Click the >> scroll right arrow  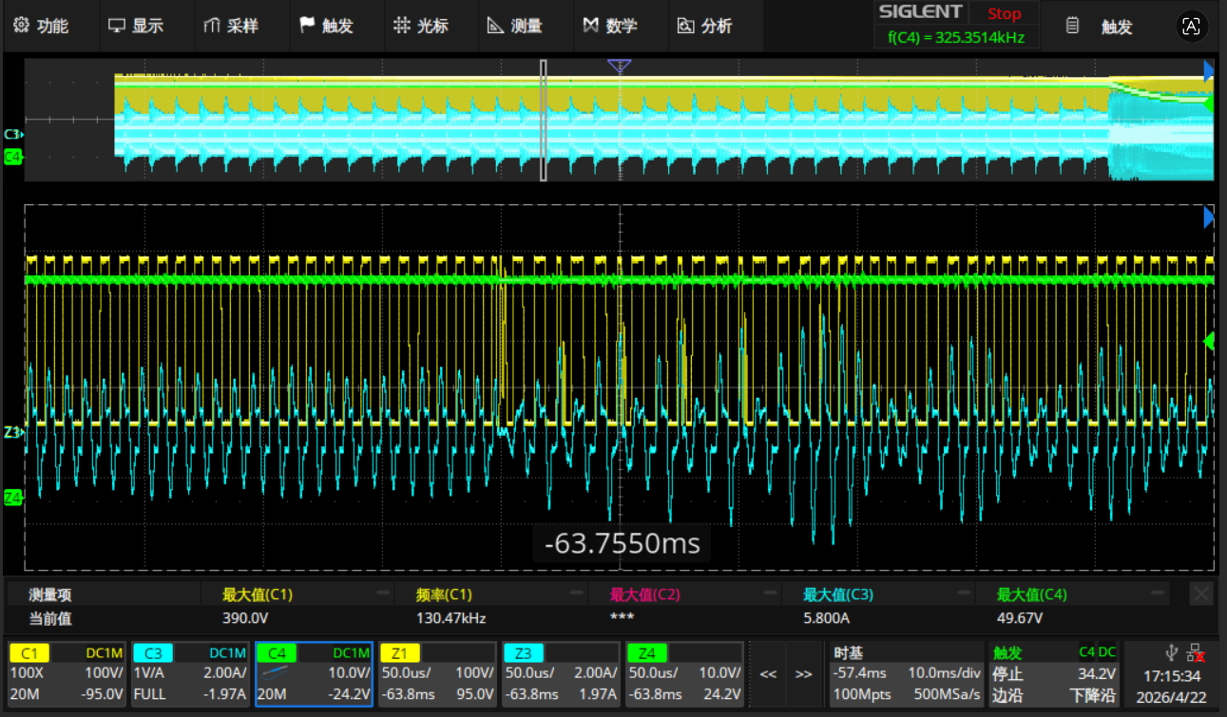click(x=804, y=674)
